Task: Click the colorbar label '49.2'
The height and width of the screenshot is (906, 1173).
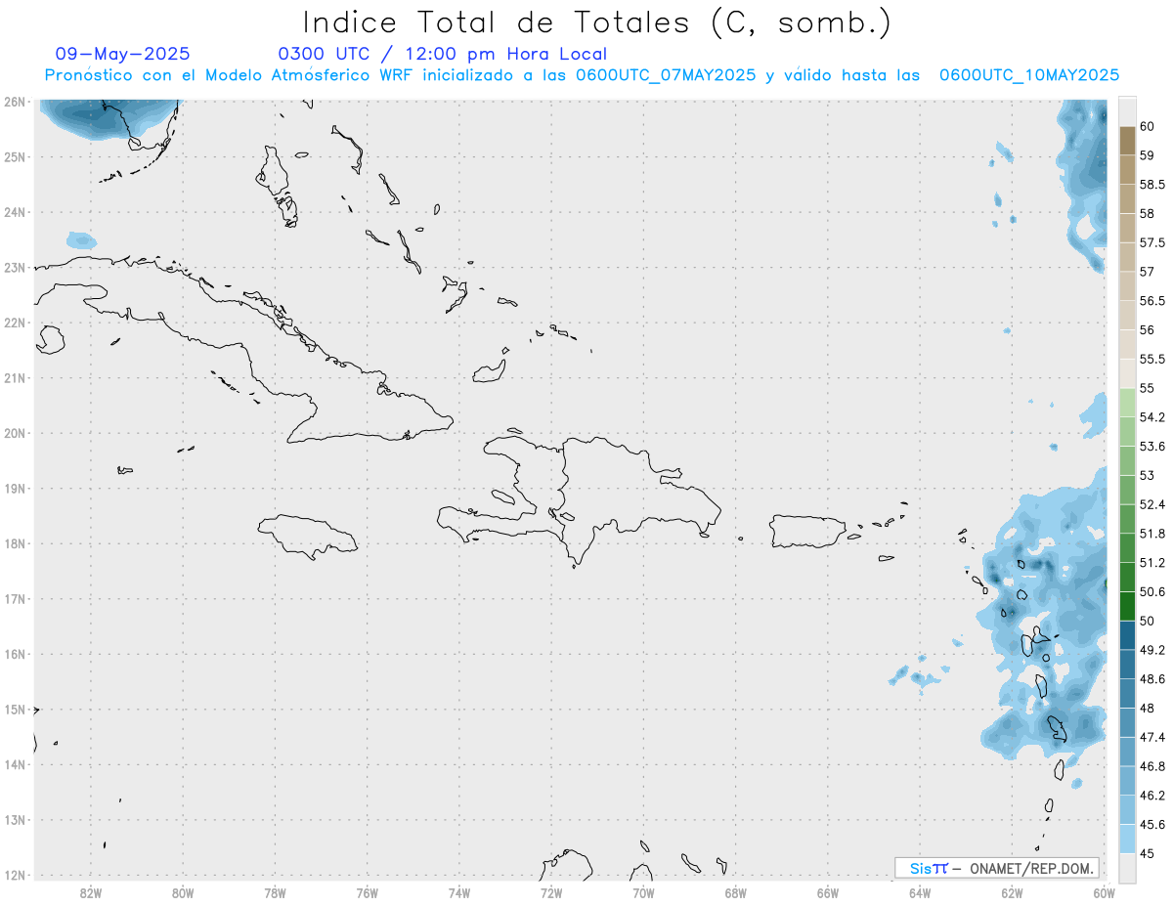Action: pyautogui.click(x=1151, y=650)
